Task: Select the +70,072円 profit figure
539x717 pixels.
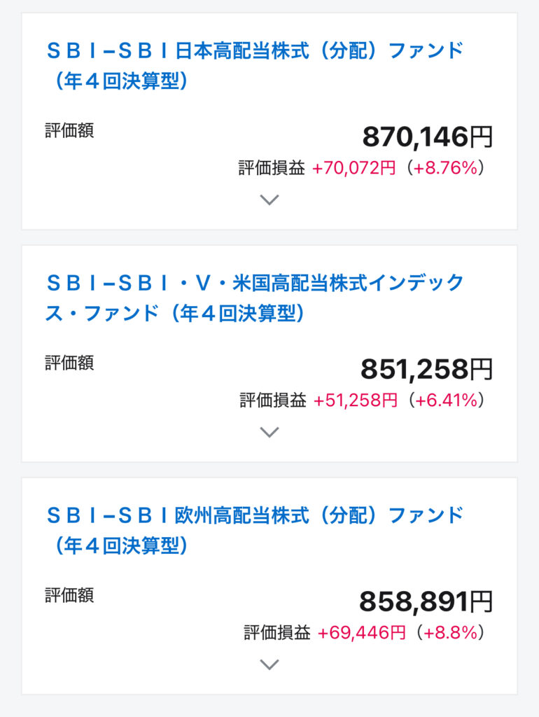Action: 353,168
